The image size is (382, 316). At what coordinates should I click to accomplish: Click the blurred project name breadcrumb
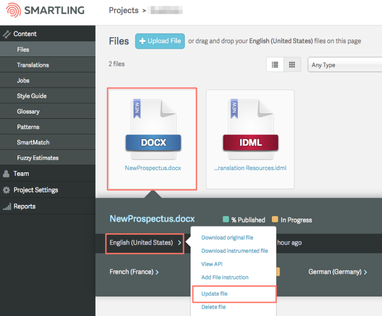[x=166, y=10]
